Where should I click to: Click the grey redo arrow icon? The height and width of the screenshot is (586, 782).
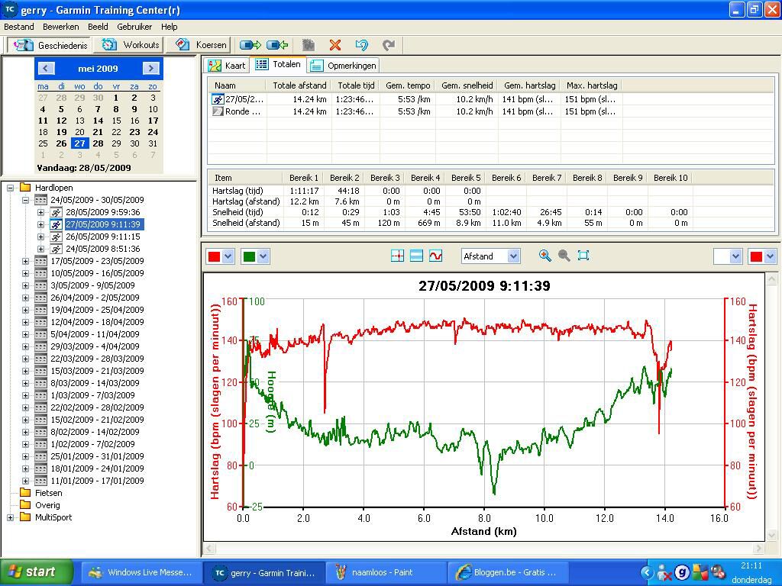click(389, 45)
